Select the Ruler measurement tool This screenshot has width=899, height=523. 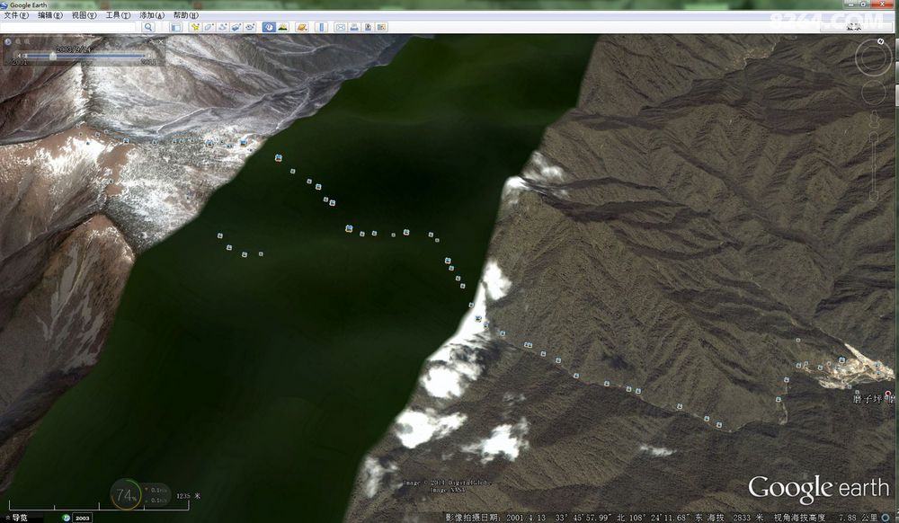coord(321,27)
